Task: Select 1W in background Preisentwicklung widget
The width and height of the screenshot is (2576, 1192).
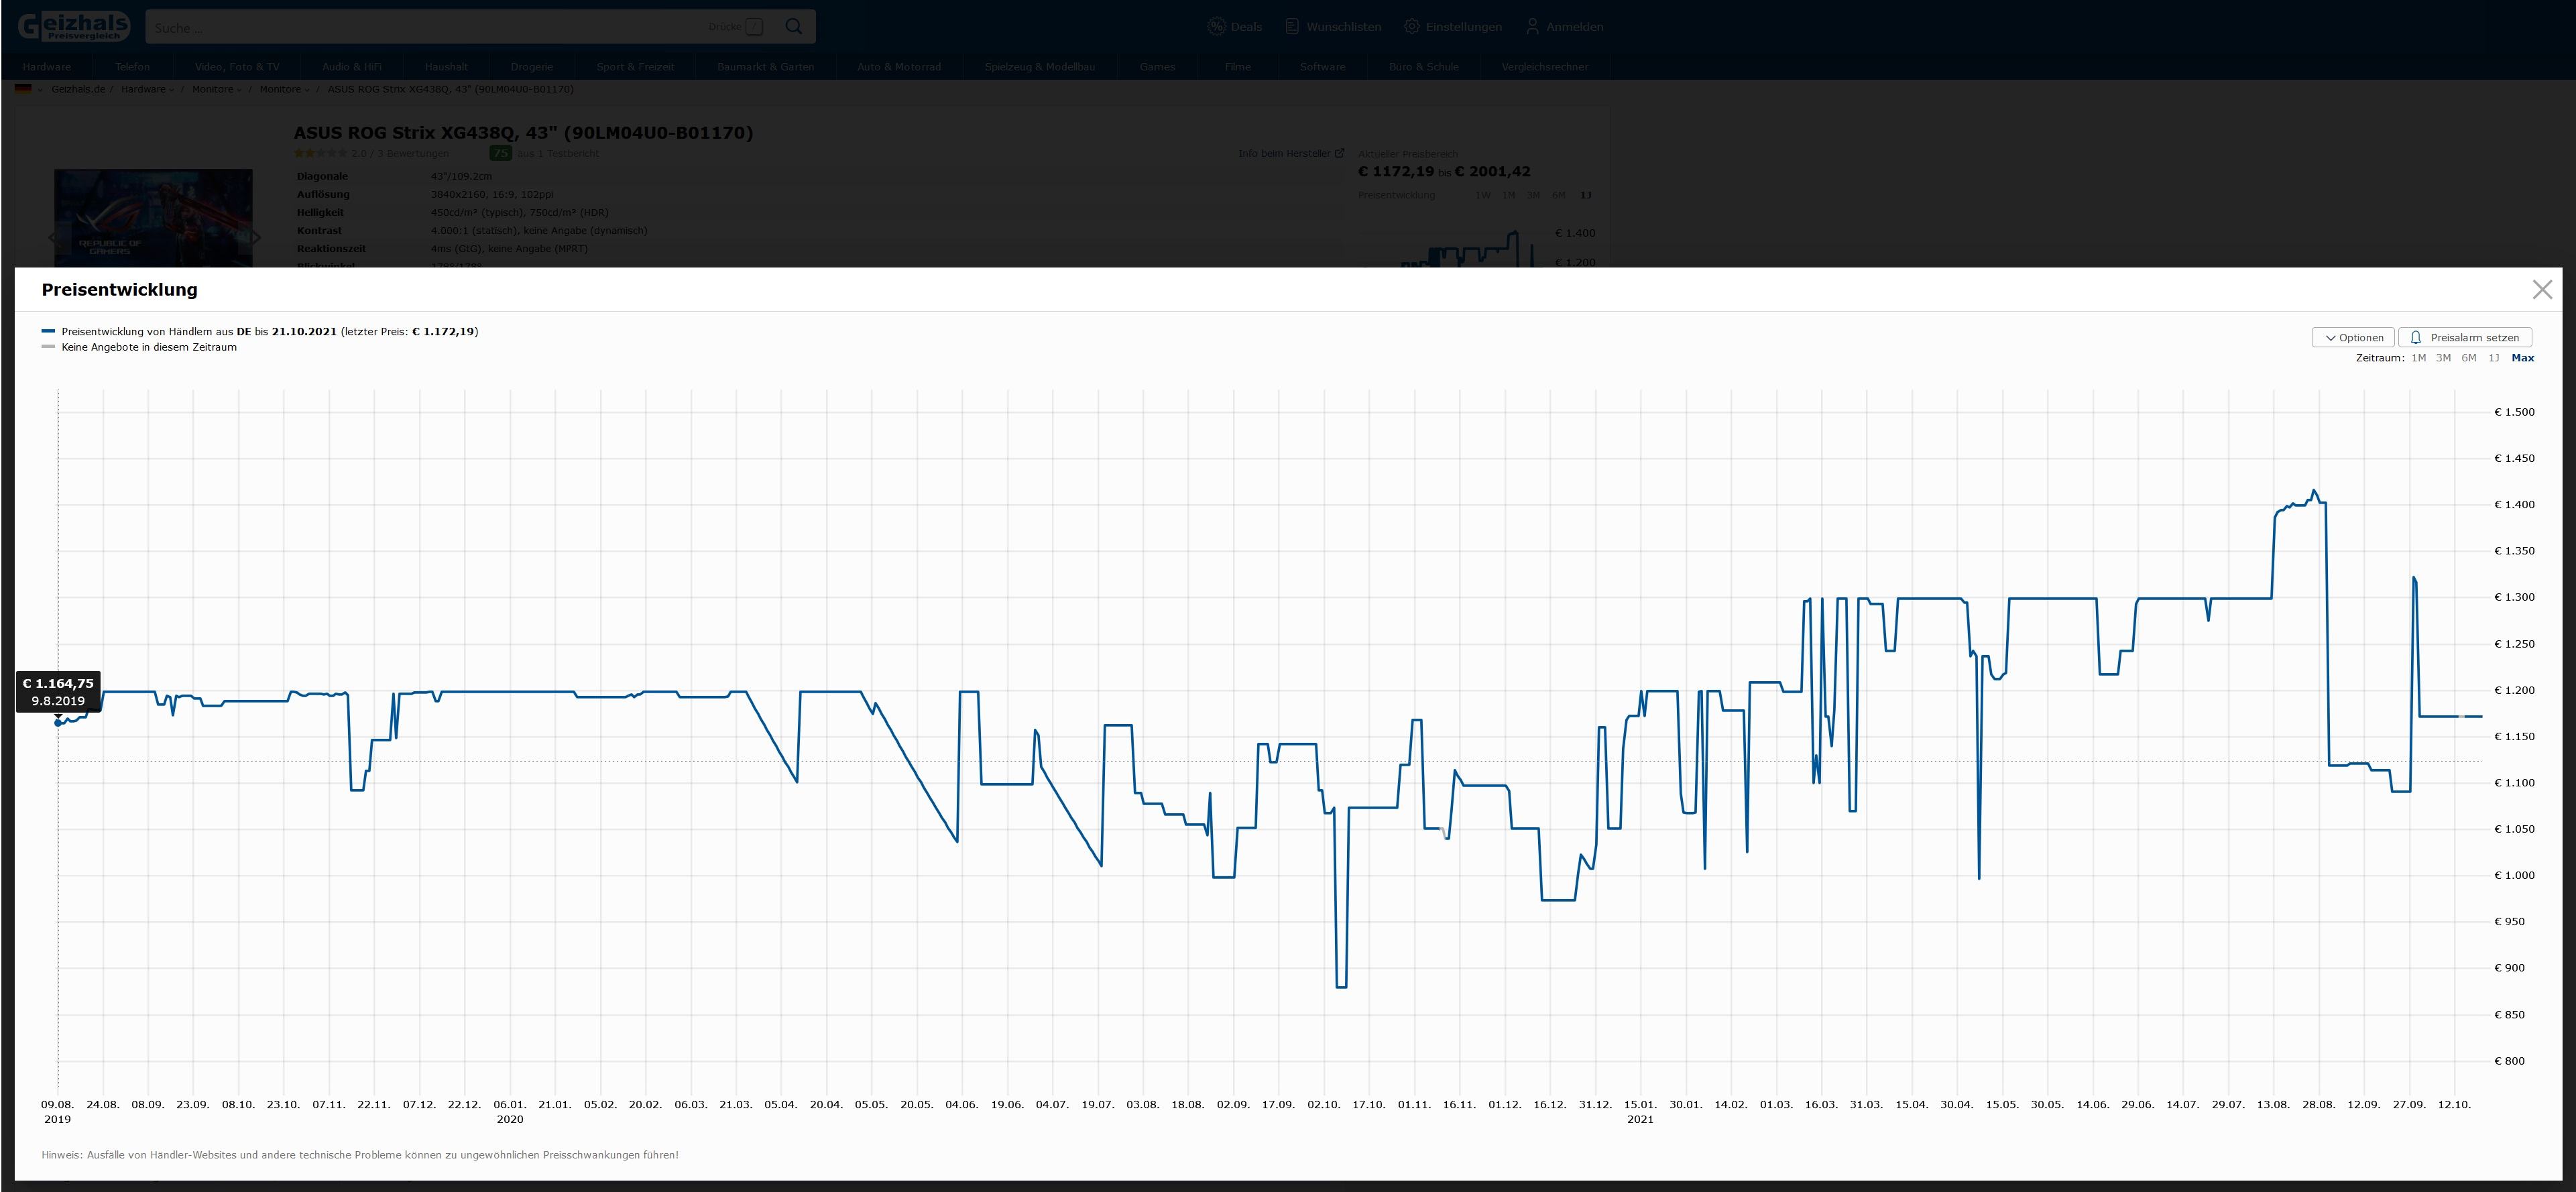Action: point(1483,195)
